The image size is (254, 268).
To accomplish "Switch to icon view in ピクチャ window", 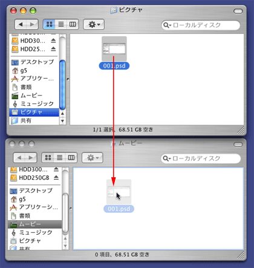I will tap(49, 24).
